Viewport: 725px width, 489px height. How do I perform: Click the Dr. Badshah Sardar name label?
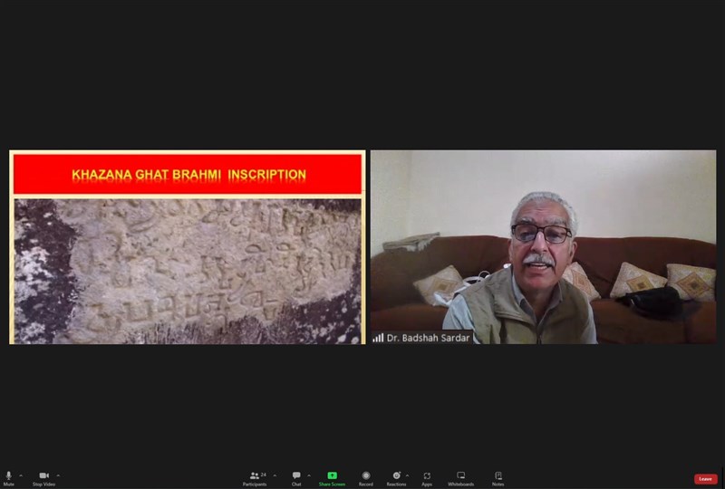coord(428,338)
